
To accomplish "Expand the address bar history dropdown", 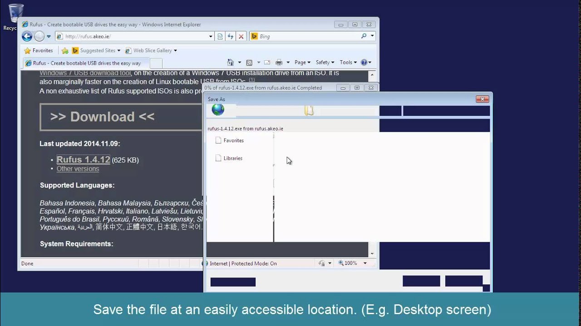I will point(211,36).
